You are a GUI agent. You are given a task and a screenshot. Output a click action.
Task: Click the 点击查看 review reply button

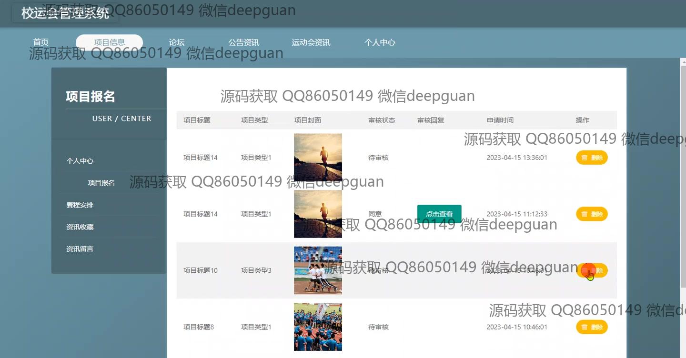coord(439,214)
